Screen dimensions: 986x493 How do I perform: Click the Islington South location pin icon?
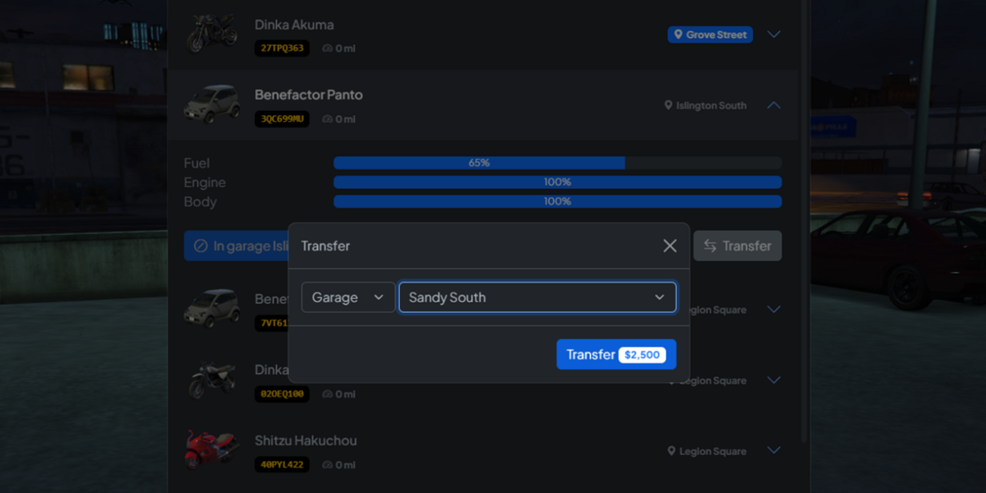click(669, 105)
